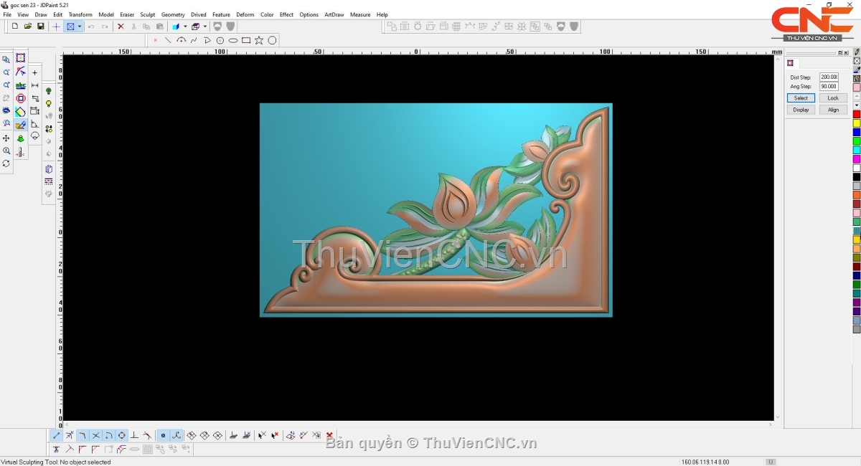Open the blue cube render dropdown
The image size is (861, 466).
click(x=184, y=27)
